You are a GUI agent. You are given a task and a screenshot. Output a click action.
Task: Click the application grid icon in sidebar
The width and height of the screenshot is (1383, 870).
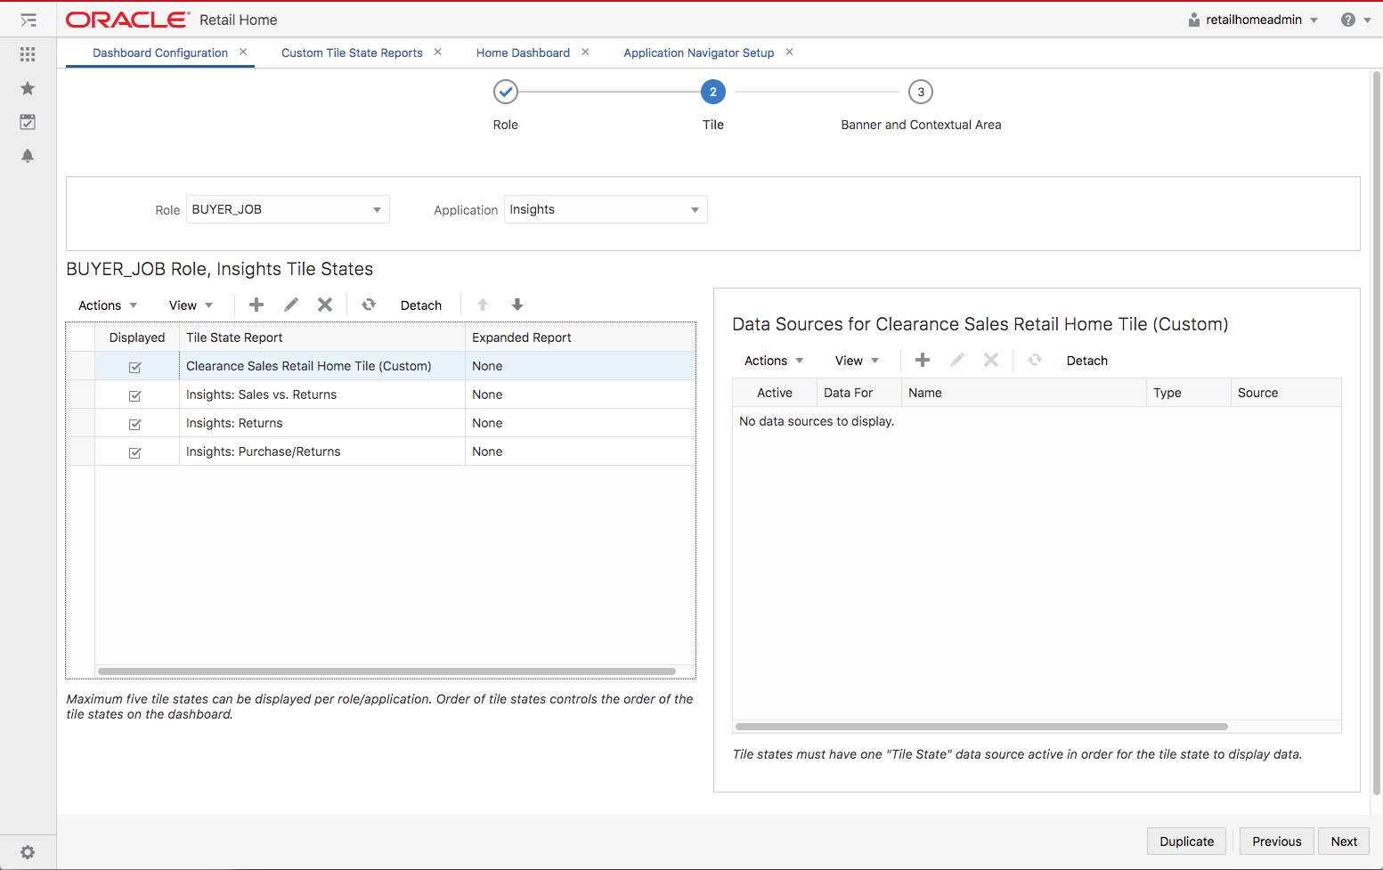pyautogui.click(x=28, y=54)
